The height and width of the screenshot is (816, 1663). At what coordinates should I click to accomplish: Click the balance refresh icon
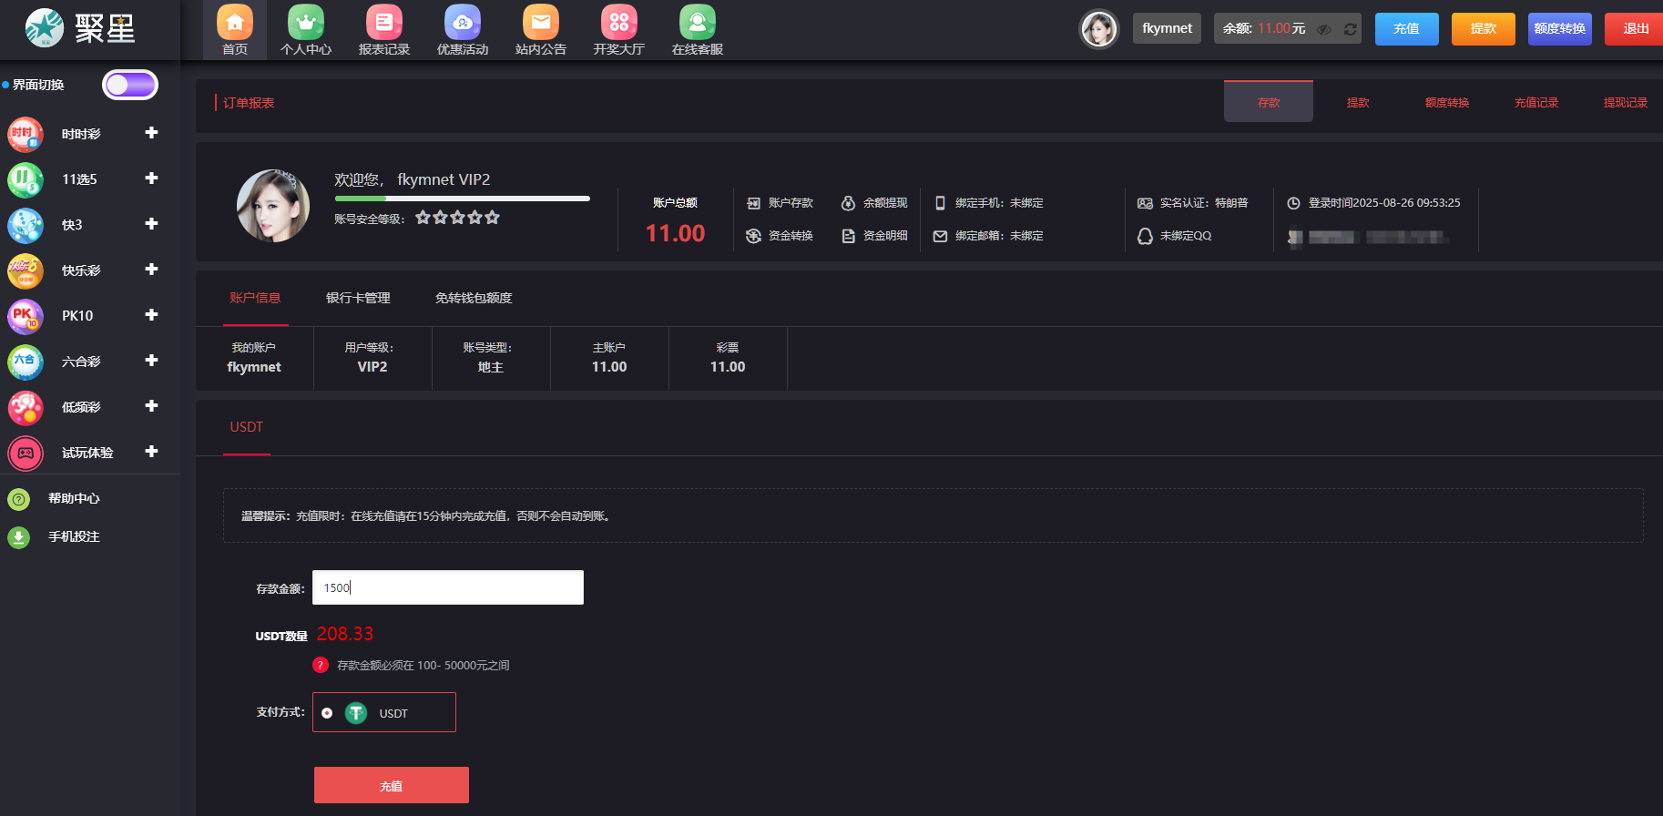point(1351,29)
